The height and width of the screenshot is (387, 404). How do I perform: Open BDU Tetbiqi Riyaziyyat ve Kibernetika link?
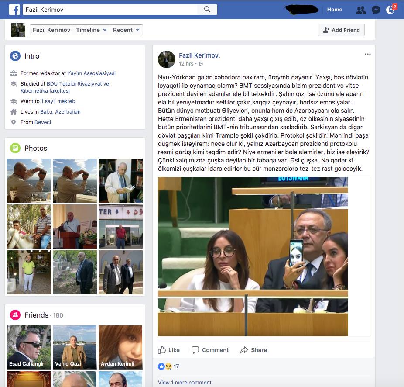[65, 87]
